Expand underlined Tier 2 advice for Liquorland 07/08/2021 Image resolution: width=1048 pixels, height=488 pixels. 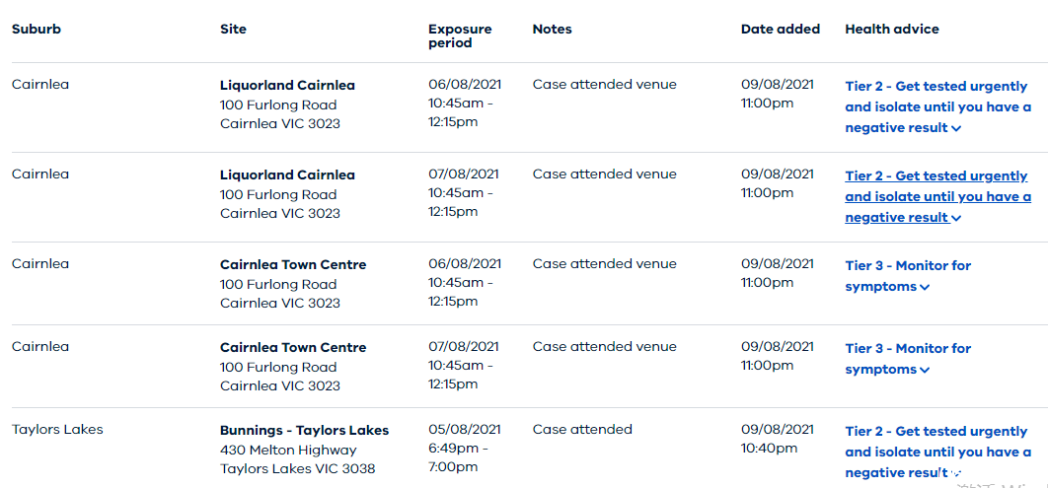tap(937, 196)
